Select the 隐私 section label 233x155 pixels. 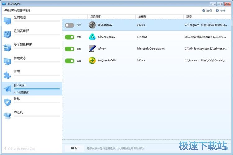(x=17, y=99)
